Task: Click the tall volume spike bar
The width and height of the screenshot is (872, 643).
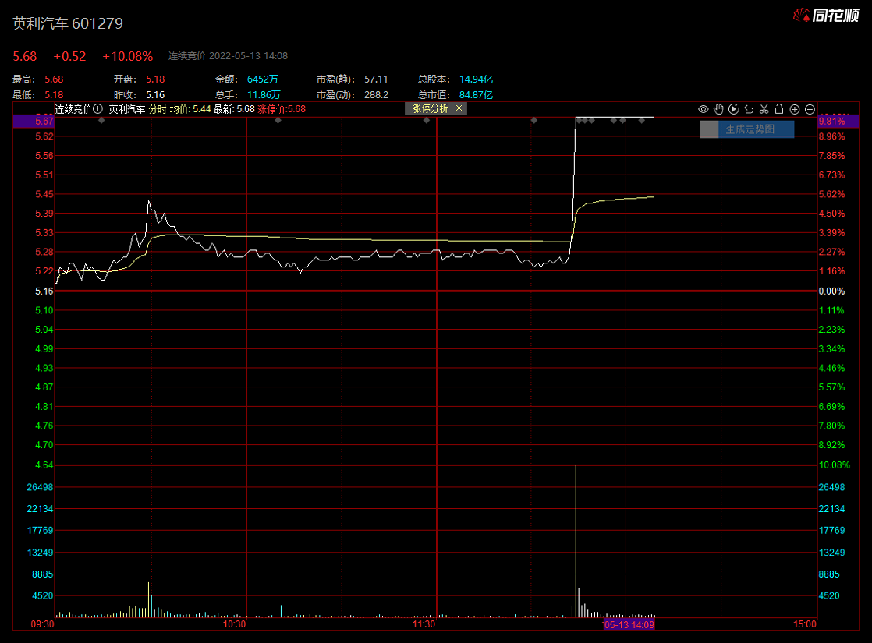Action: click(x=576, y=541)
